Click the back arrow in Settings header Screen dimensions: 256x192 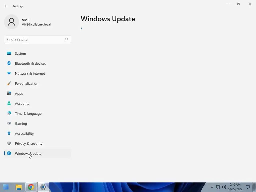click(6, 6)
